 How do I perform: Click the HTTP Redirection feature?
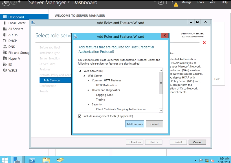coord(106,85)
